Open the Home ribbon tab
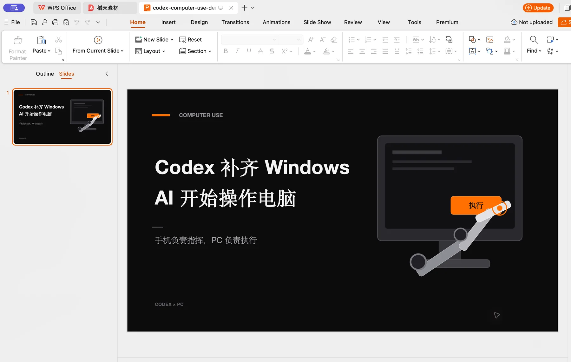 tap(138, 22)
